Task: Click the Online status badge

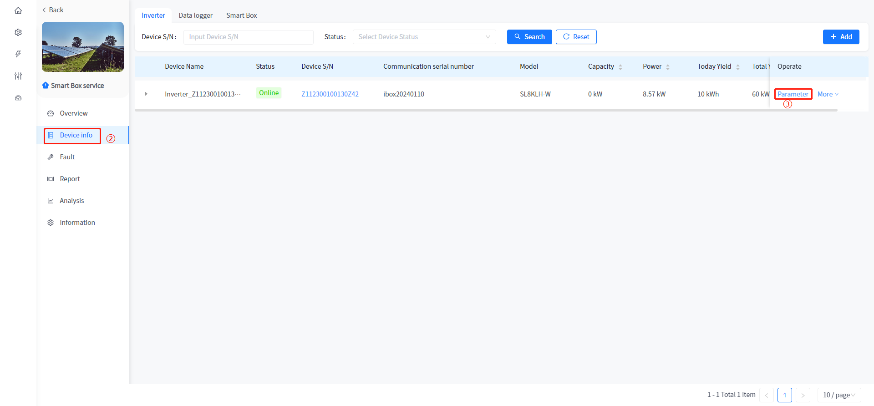Action: click(x=269, y=93)
